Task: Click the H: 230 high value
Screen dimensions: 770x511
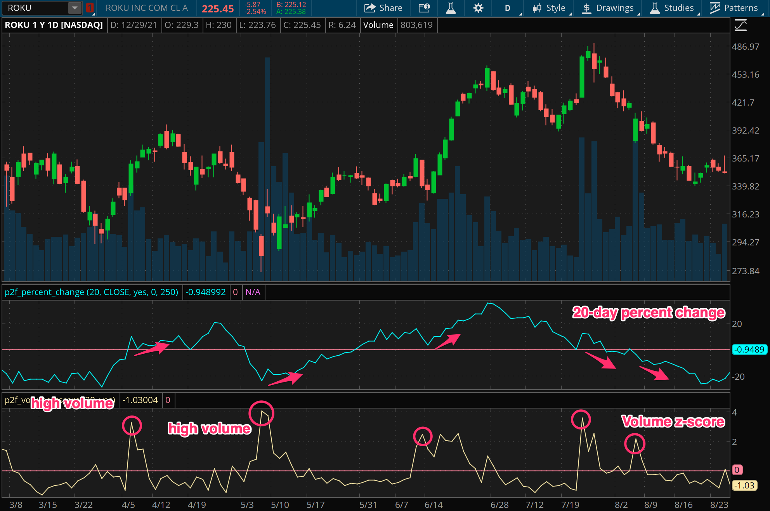Action: point(219,25)
